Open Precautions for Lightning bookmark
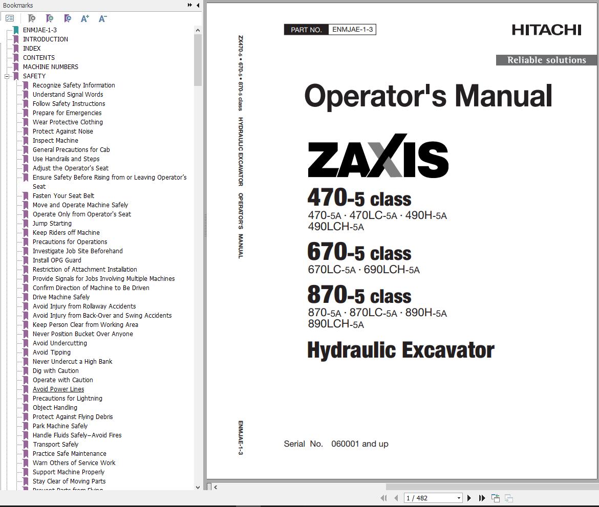This screenshot has width=599, height=507. point(67,398)
